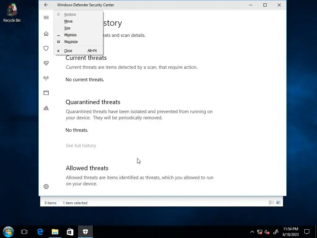Open Microsoft Store from taskbar
Viewport: 317px width, 238px height.
(70, 232)
